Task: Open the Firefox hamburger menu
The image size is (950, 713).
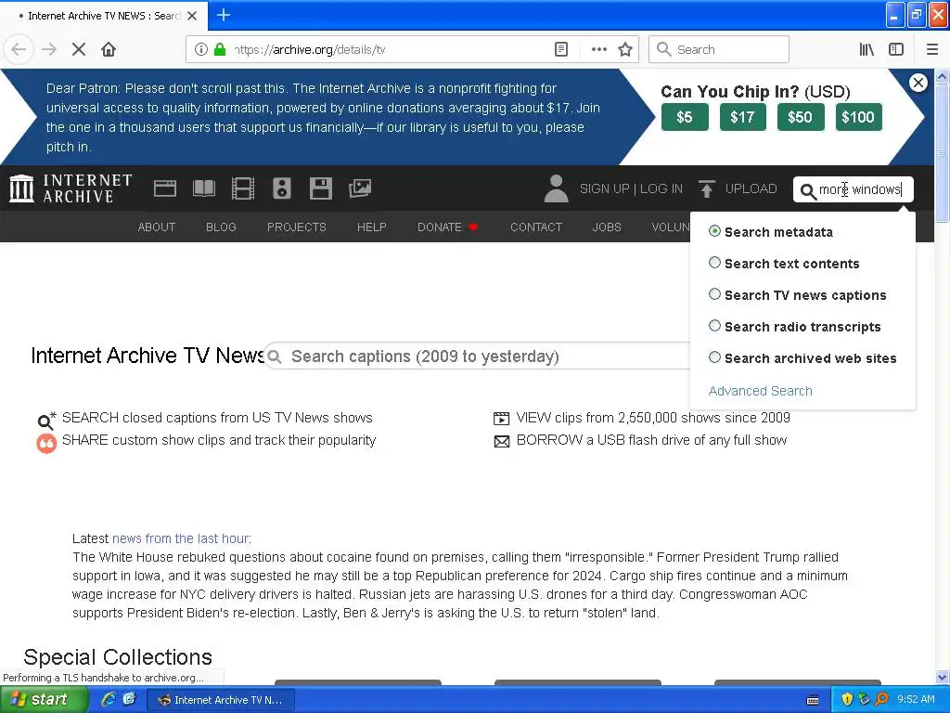Action: [931, 49]
